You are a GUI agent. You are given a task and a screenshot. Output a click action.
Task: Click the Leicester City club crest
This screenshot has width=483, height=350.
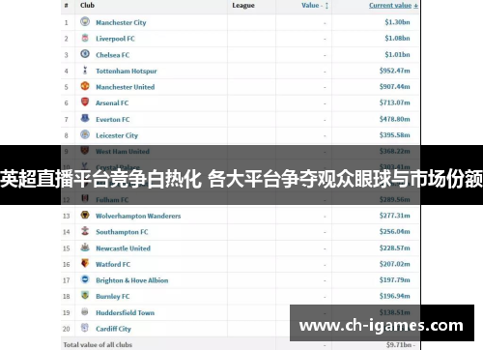[85, 134]
